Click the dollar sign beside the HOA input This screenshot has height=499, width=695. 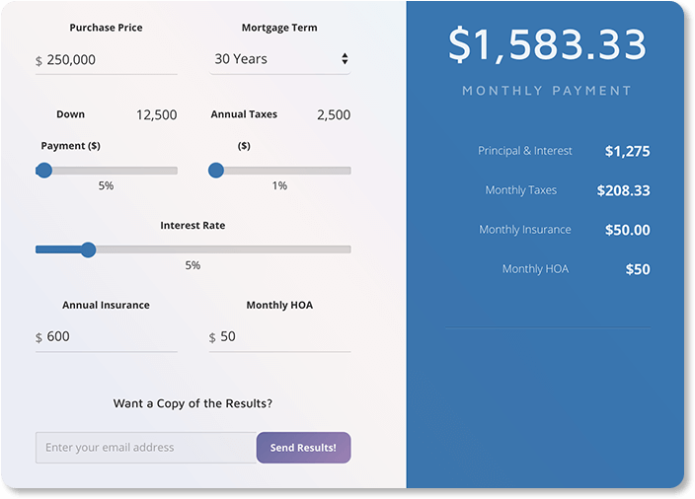coord(212,338)
